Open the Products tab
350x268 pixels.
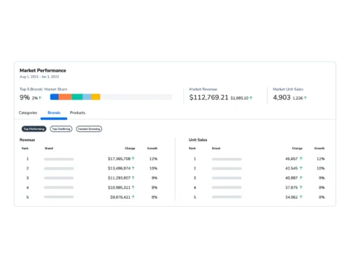tap(77, 112)
